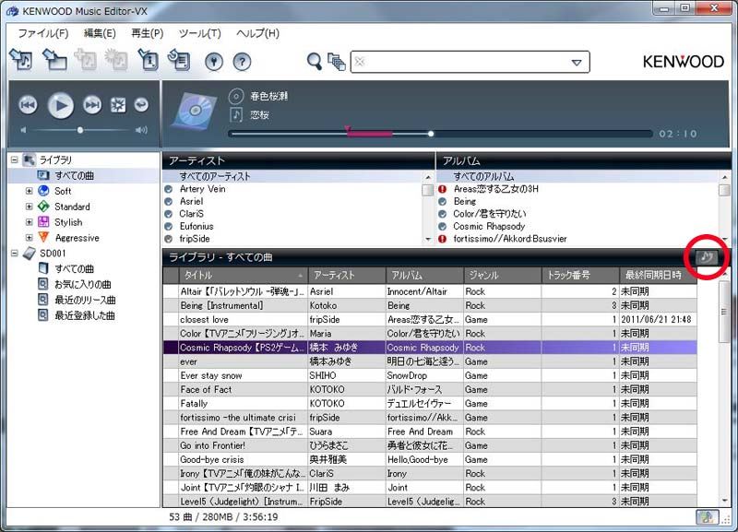Expand the Stylish playlist node
The height and width of the screenshot is (532, 738).
pyautogui.click(x=30, y=222)
